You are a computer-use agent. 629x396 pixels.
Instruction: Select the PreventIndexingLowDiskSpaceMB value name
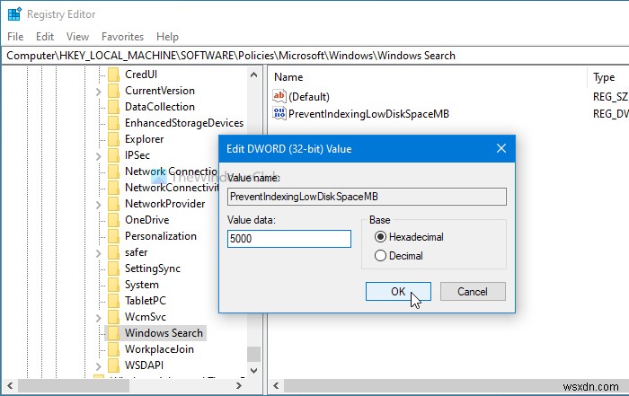(368, 114)
